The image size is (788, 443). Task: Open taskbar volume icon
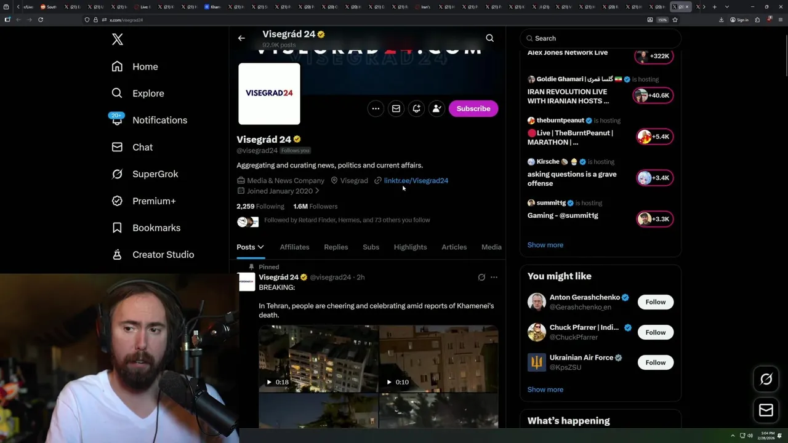tap(749, 436)
